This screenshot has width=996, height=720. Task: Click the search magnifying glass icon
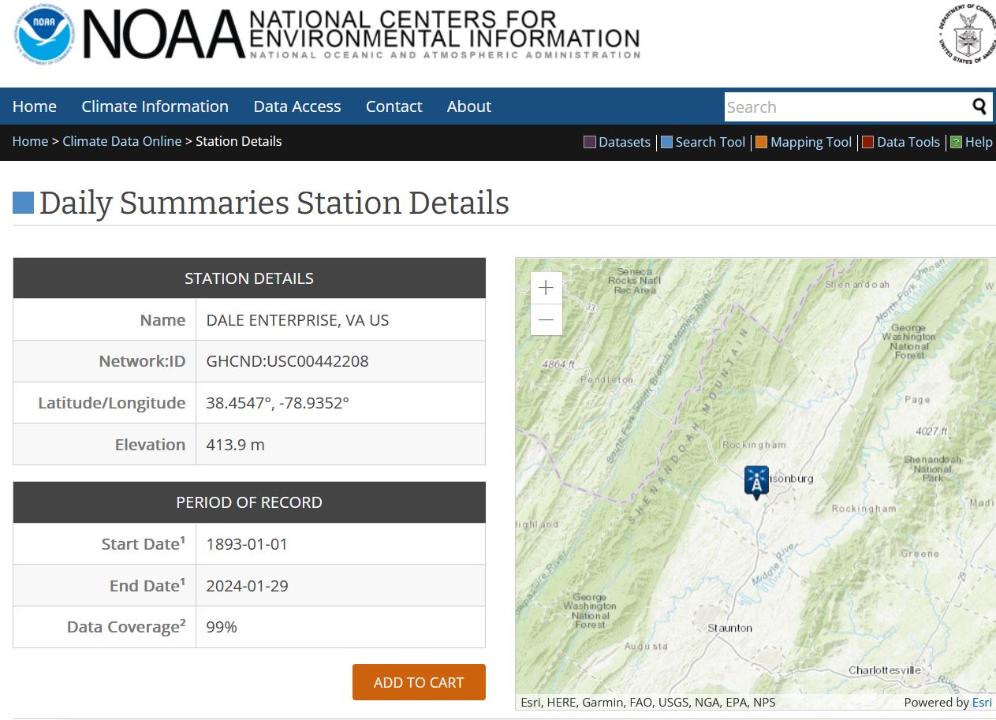click(x=979, y=106)
